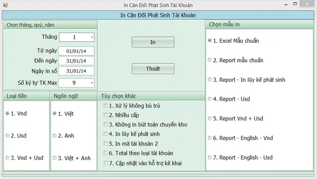Click the Tùy chọn khác section header
Image resolution: width=317 pixels, height=179 pixels.
pyautogui.click(x=151, y=96)
